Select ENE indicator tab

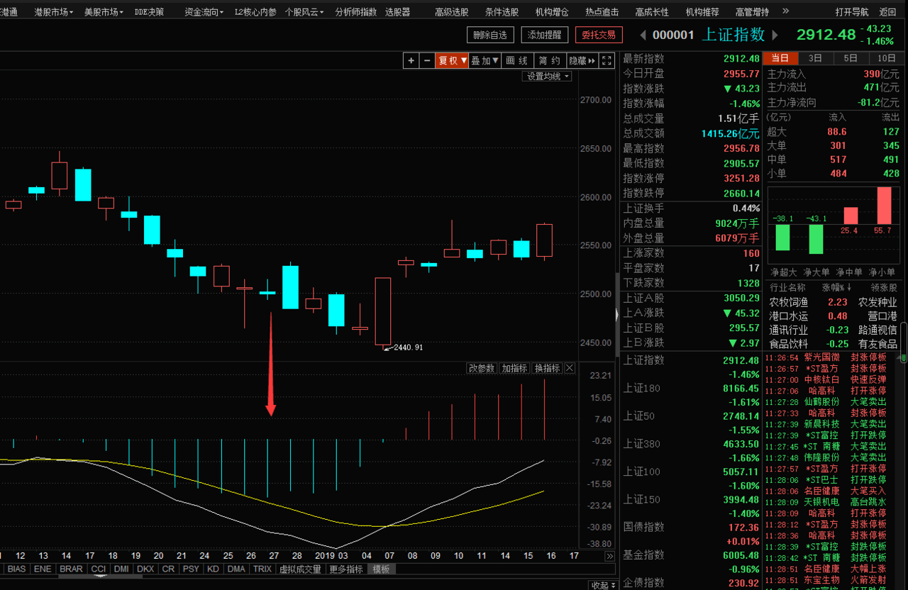point(43,569)
